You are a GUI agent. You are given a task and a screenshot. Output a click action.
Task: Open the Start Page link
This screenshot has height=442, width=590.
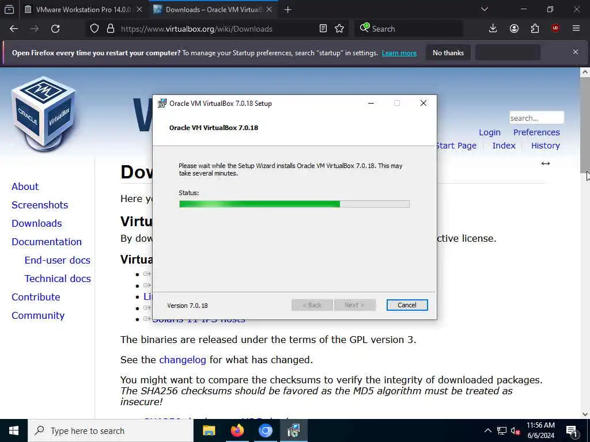coord(456,146)
